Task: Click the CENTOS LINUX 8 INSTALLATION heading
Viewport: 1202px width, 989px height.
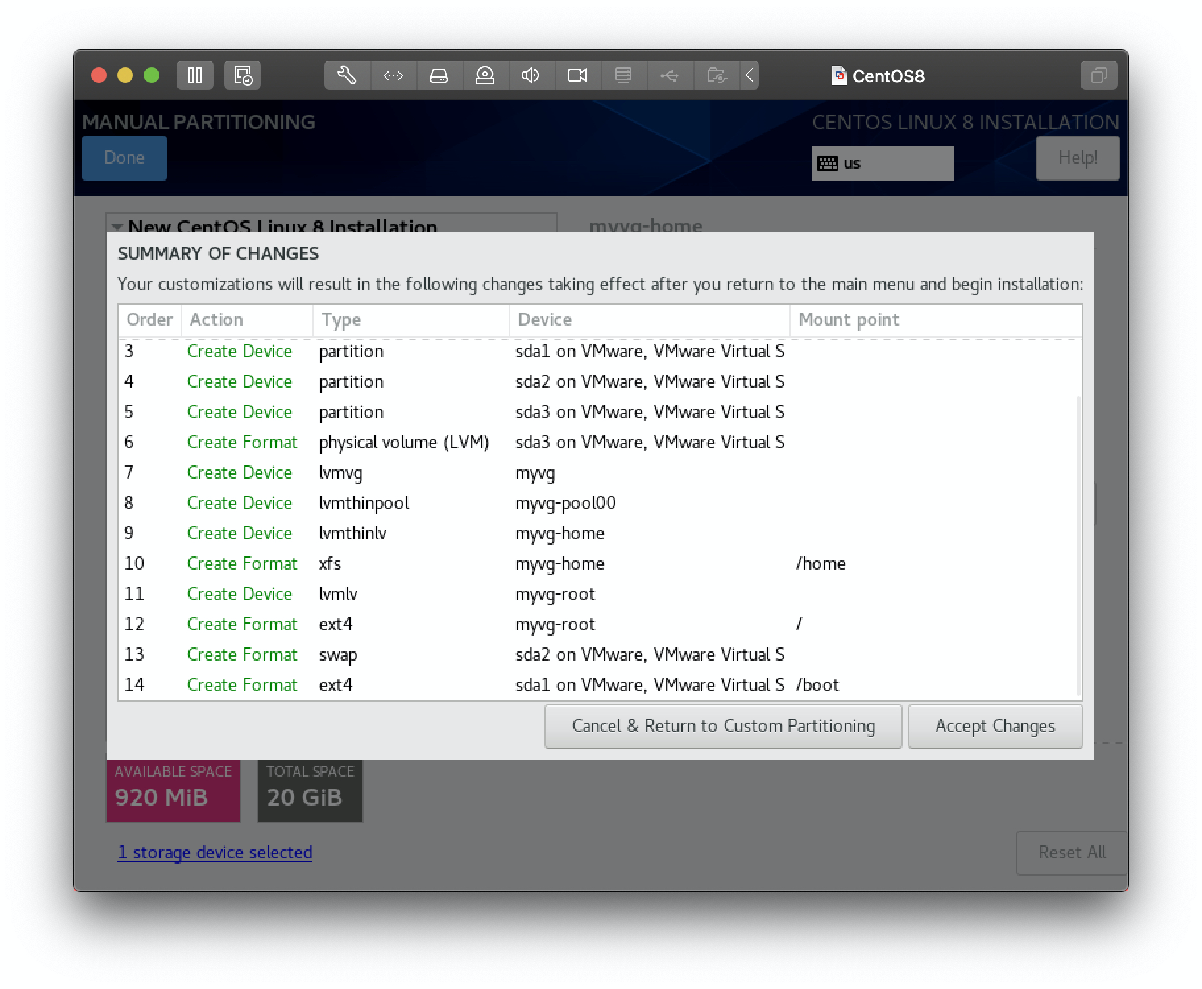Action: pos(965,122)
